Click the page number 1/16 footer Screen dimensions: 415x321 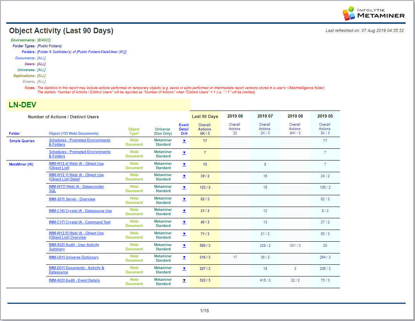[x=204, y=311]
